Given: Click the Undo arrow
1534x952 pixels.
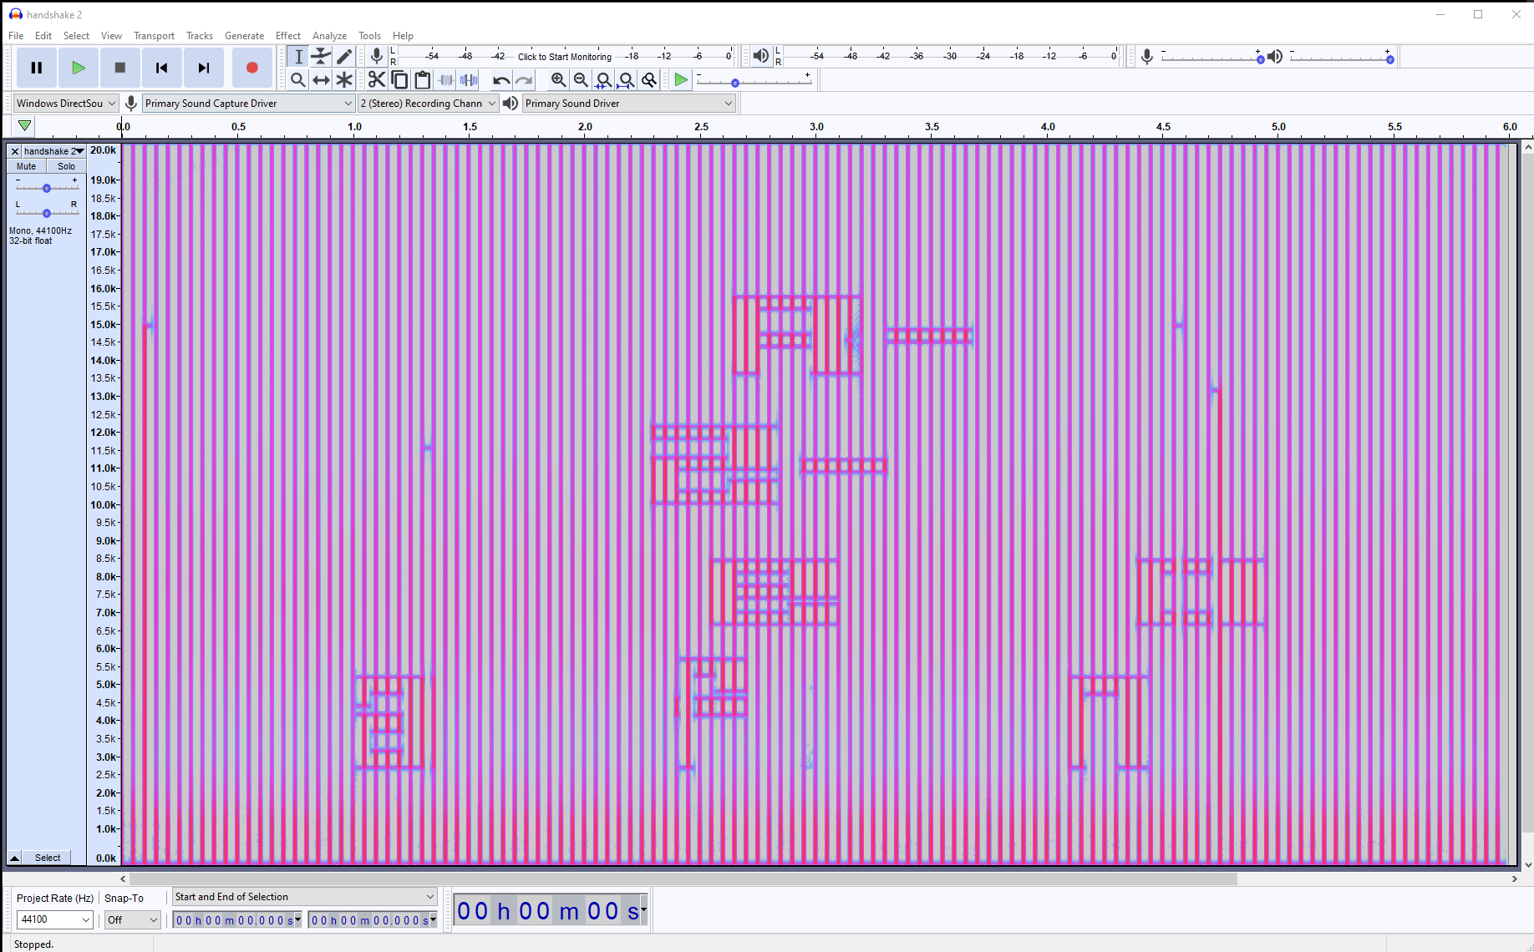Looking at the screenshot, I should [x=501, y=79].
